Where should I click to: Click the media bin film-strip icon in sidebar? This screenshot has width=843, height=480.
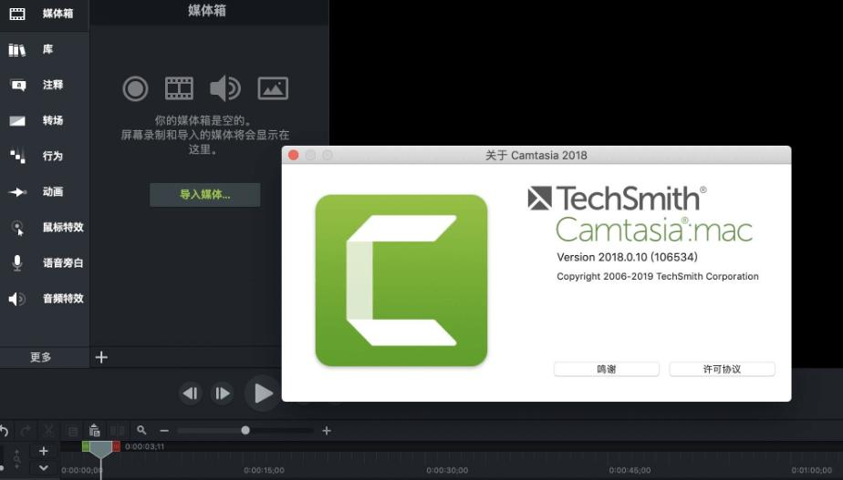tap(17, 14)
